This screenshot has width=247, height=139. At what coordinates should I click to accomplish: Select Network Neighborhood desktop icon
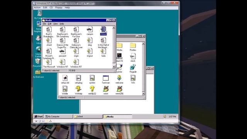click(39, 24)
